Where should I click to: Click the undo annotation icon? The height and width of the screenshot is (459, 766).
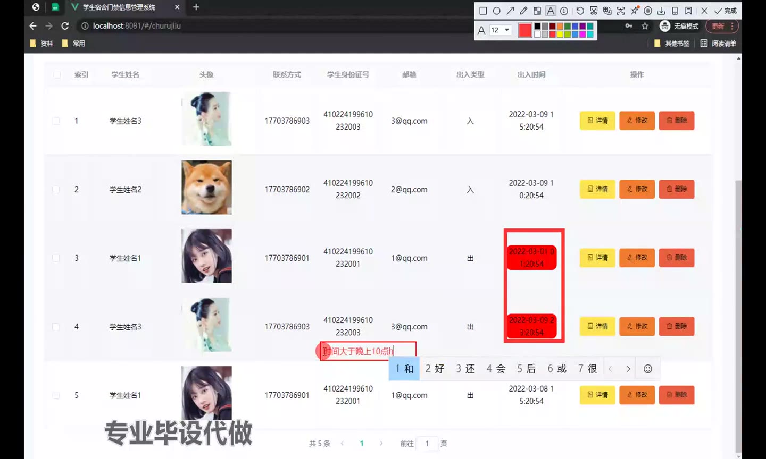(580, 11)
